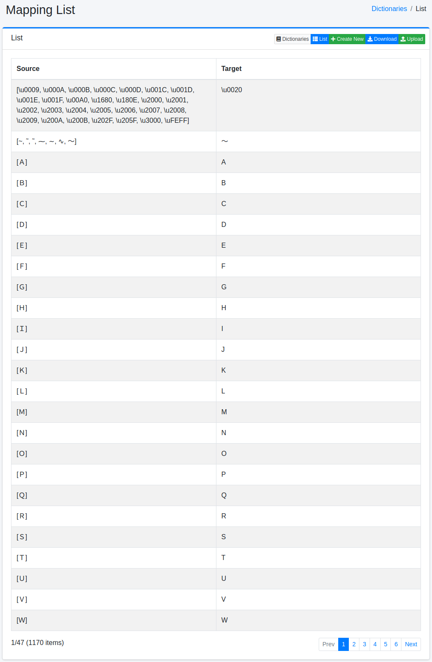Jump to pagination page 4
Image resolution: width=432 pixels, height=662 pixels.
pyautogui.click(x=375, y=644)
